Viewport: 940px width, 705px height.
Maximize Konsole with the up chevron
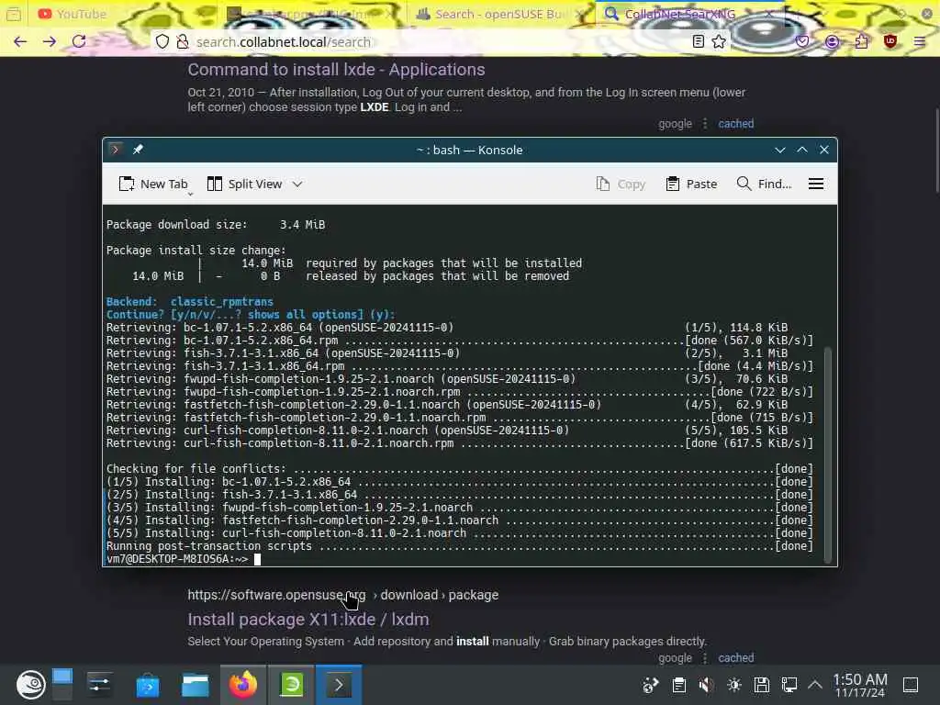coord(802,150)
